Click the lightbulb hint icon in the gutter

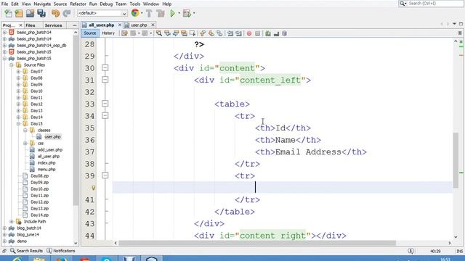(94, 188)
